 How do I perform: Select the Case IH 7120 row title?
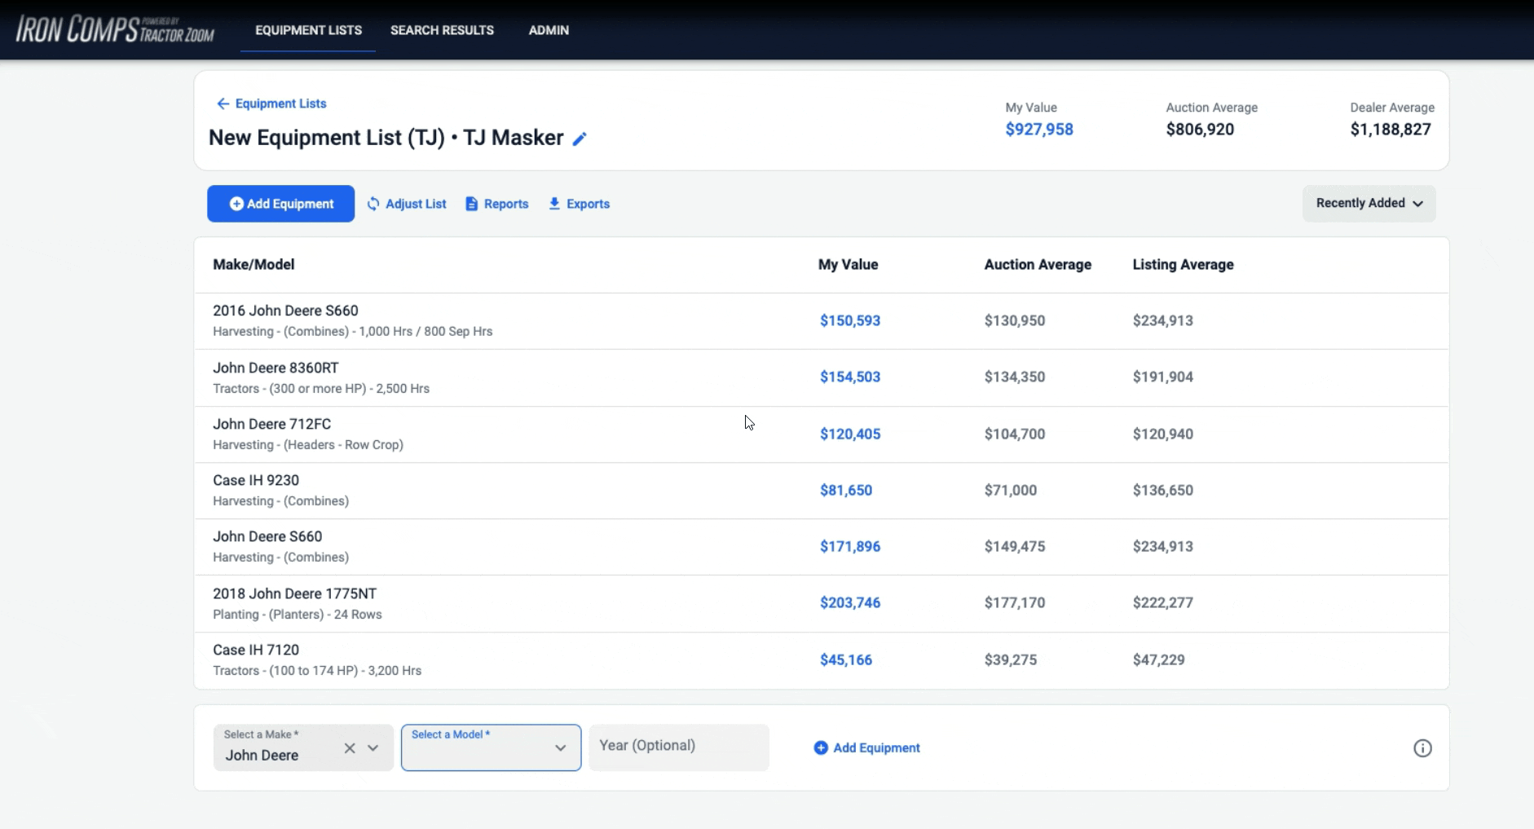(256, 650)
